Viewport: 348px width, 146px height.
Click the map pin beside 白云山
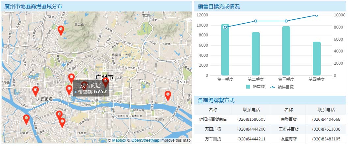pyautogui.click(x=61, y=31)
